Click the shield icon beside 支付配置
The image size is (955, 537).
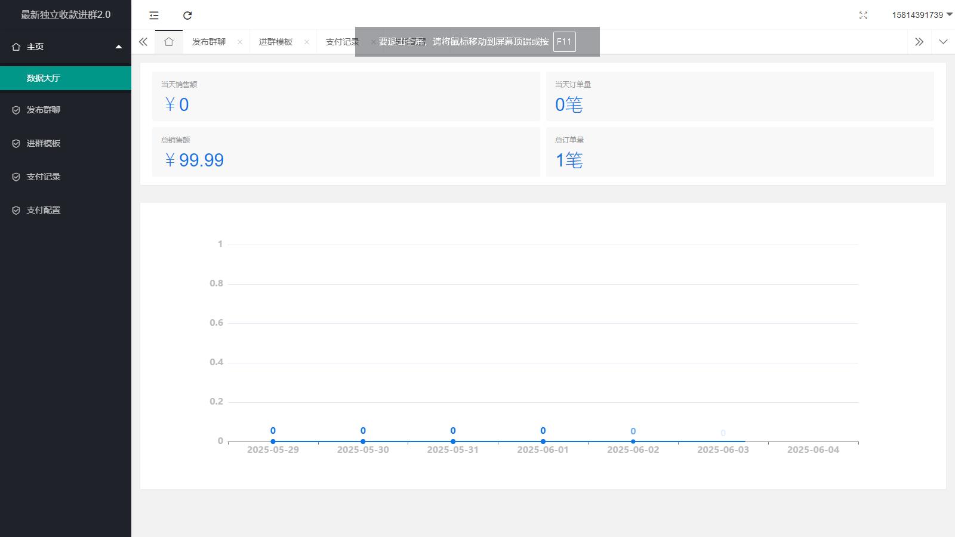16,211
